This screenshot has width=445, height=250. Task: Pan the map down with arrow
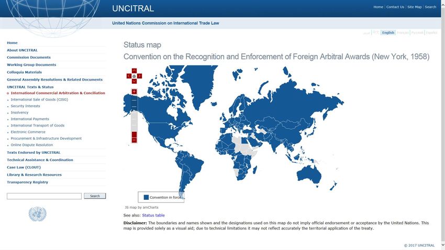click(x=134, y=81)
